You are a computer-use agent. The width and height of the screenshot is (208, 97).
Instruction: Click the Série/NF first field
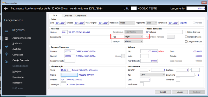[x=144, y=70]
